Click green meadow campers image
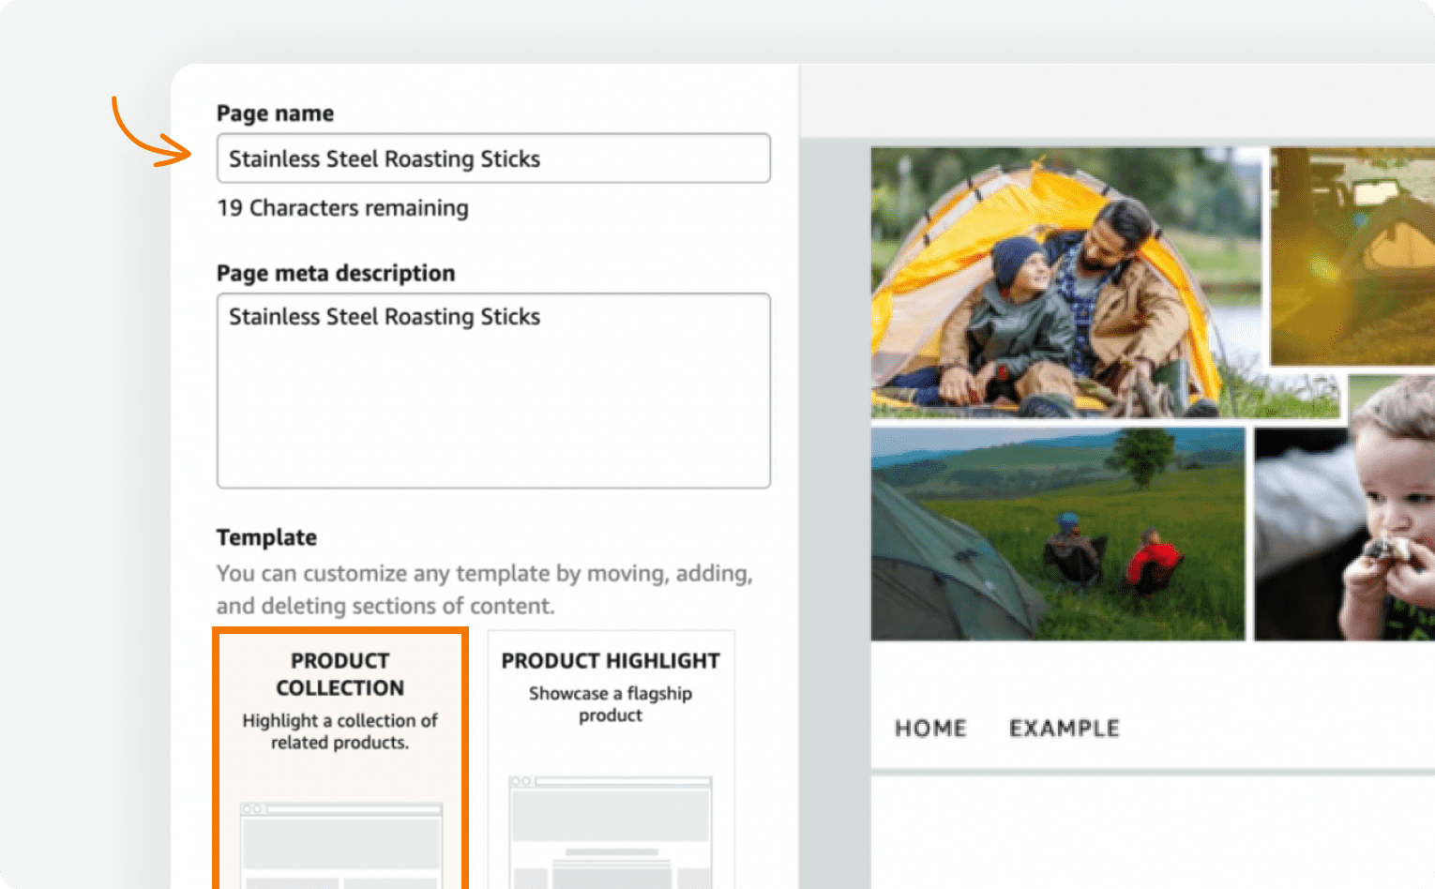This screenshot has width=1435, height=889. tap(1058, 534)
